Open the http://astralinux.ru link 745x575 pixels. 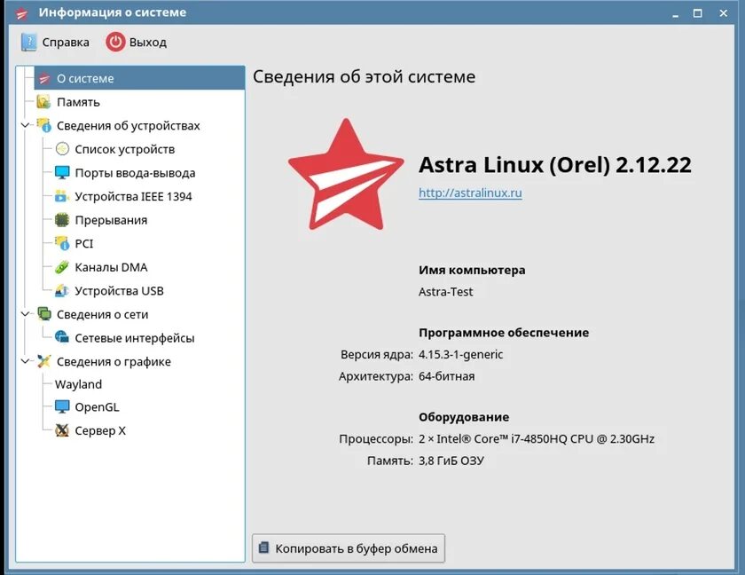pos(470,193)
